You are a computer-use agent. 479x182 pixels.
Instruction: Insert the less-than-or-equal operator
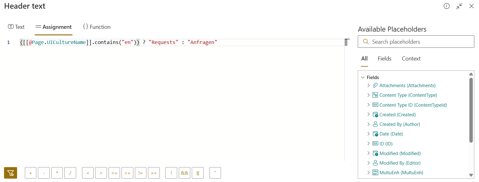tap(114, 173)
